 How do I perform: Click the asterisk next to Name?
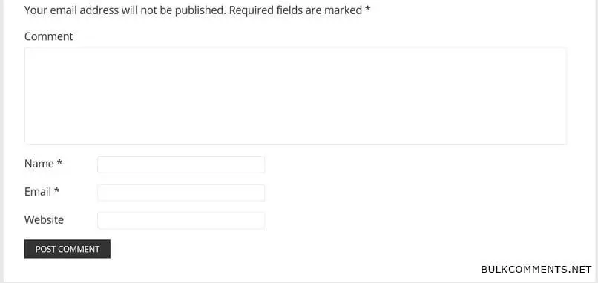tap(59, 163)
